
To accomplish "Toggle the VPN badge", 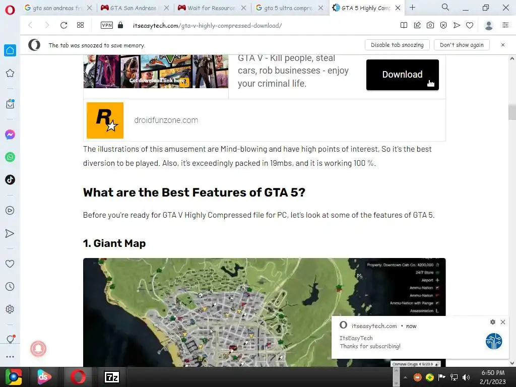I will (x=107, y=25).
